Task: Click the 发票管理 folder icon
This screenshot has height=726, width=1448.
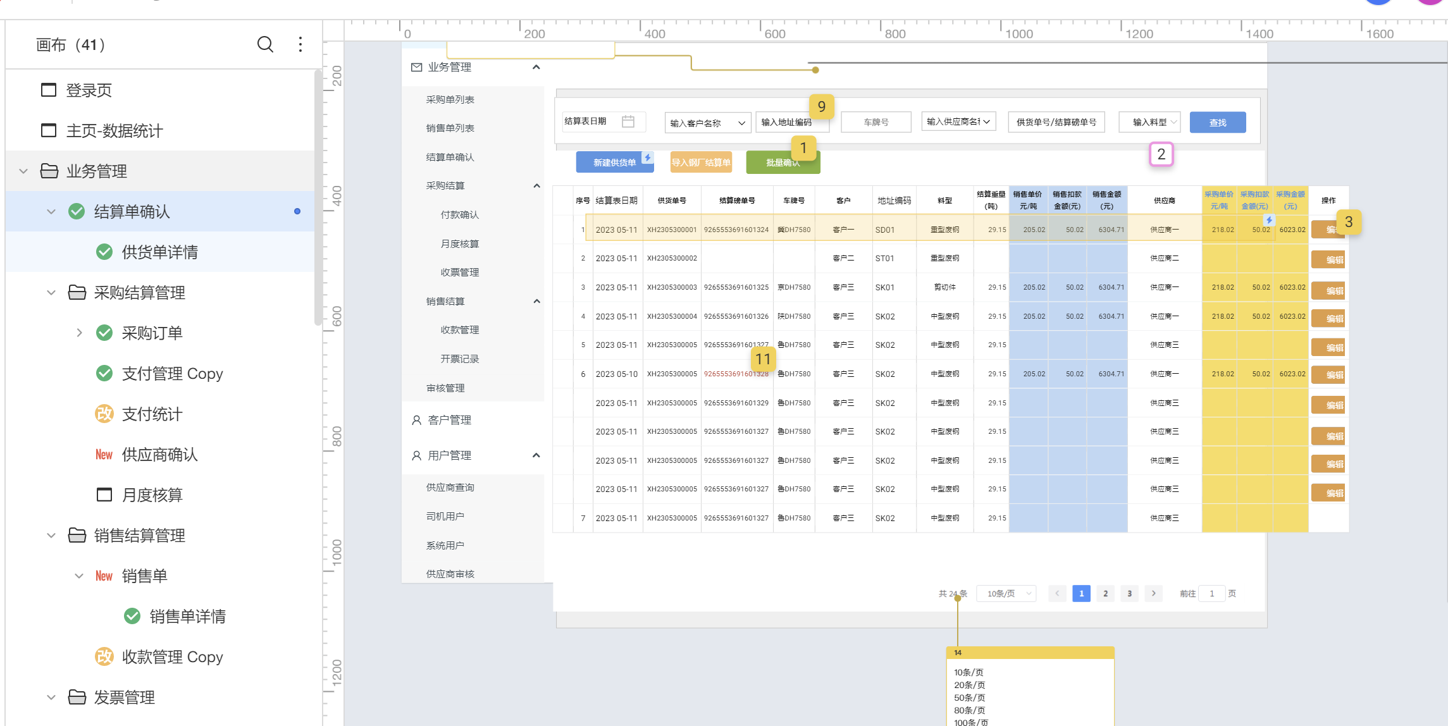Action: coord(77,697)
